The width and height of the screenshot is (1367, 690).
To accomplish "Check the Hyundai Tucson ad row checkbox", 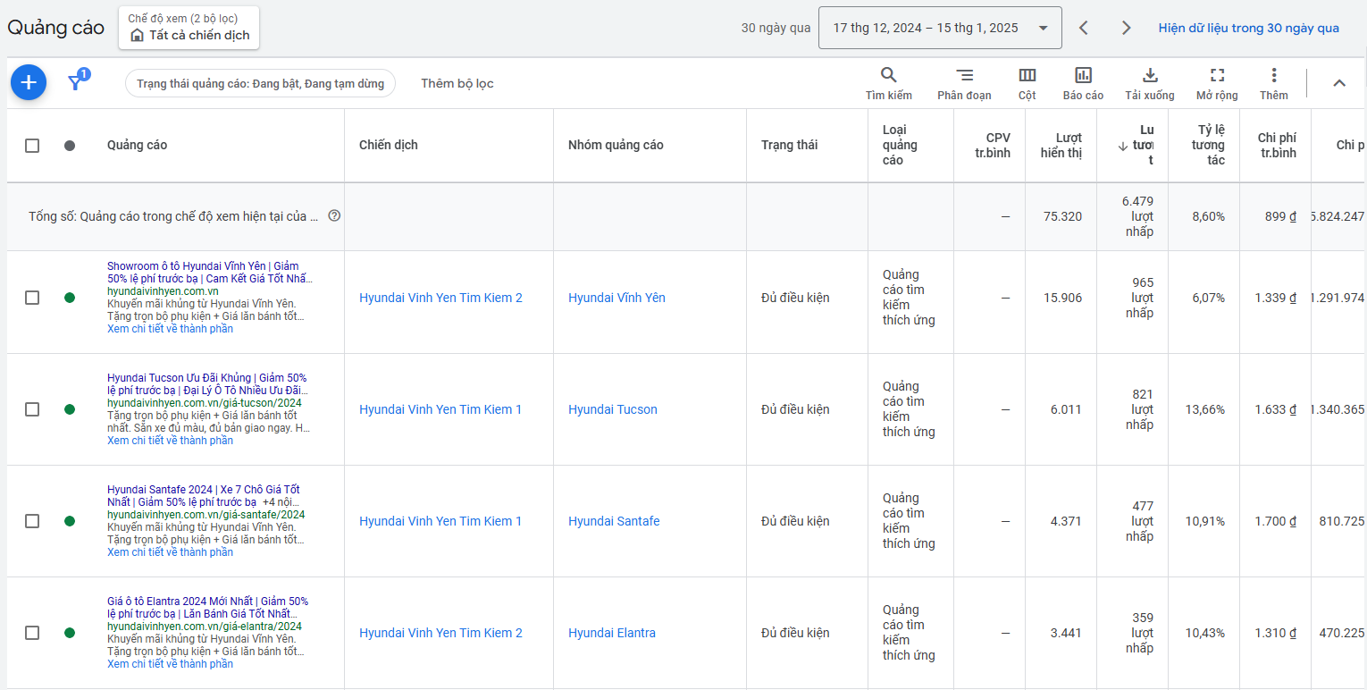I will click(32, 409).
